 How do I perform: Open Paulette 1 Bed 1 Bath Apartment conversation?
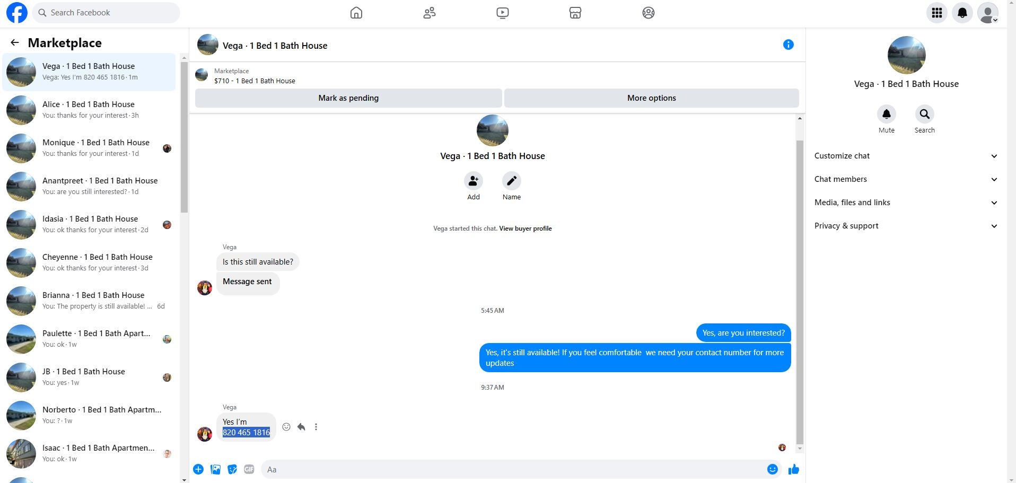89,339
